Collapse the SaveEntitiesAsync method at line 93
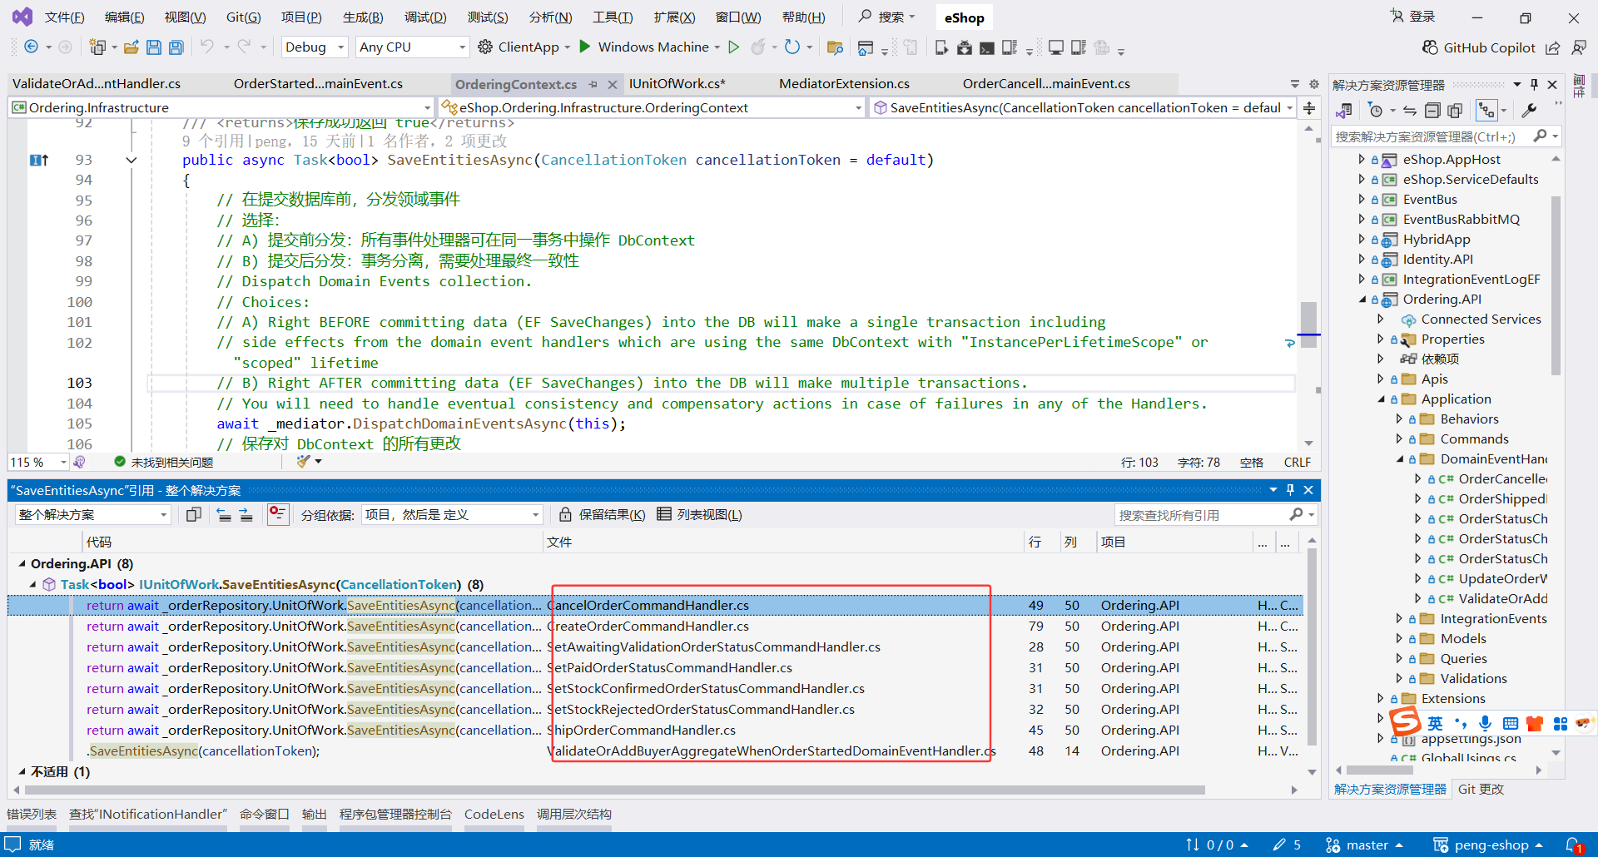 (131, 160)
